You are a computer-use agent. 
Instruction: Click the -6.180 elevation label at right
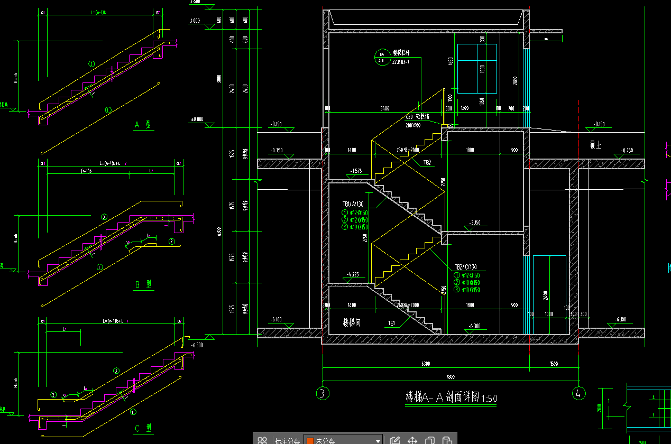click(620, 319)
